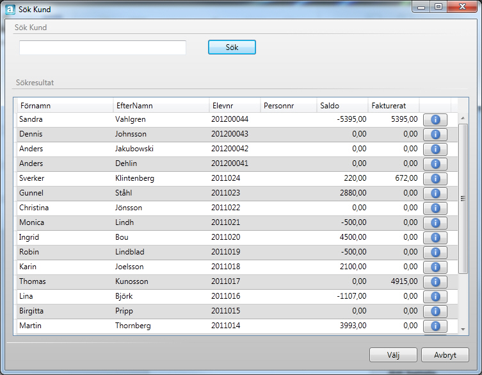This screenshot has width=482, height=375.
Task: Open info for Ingrid Bou
Action: (x=435, y=238)
